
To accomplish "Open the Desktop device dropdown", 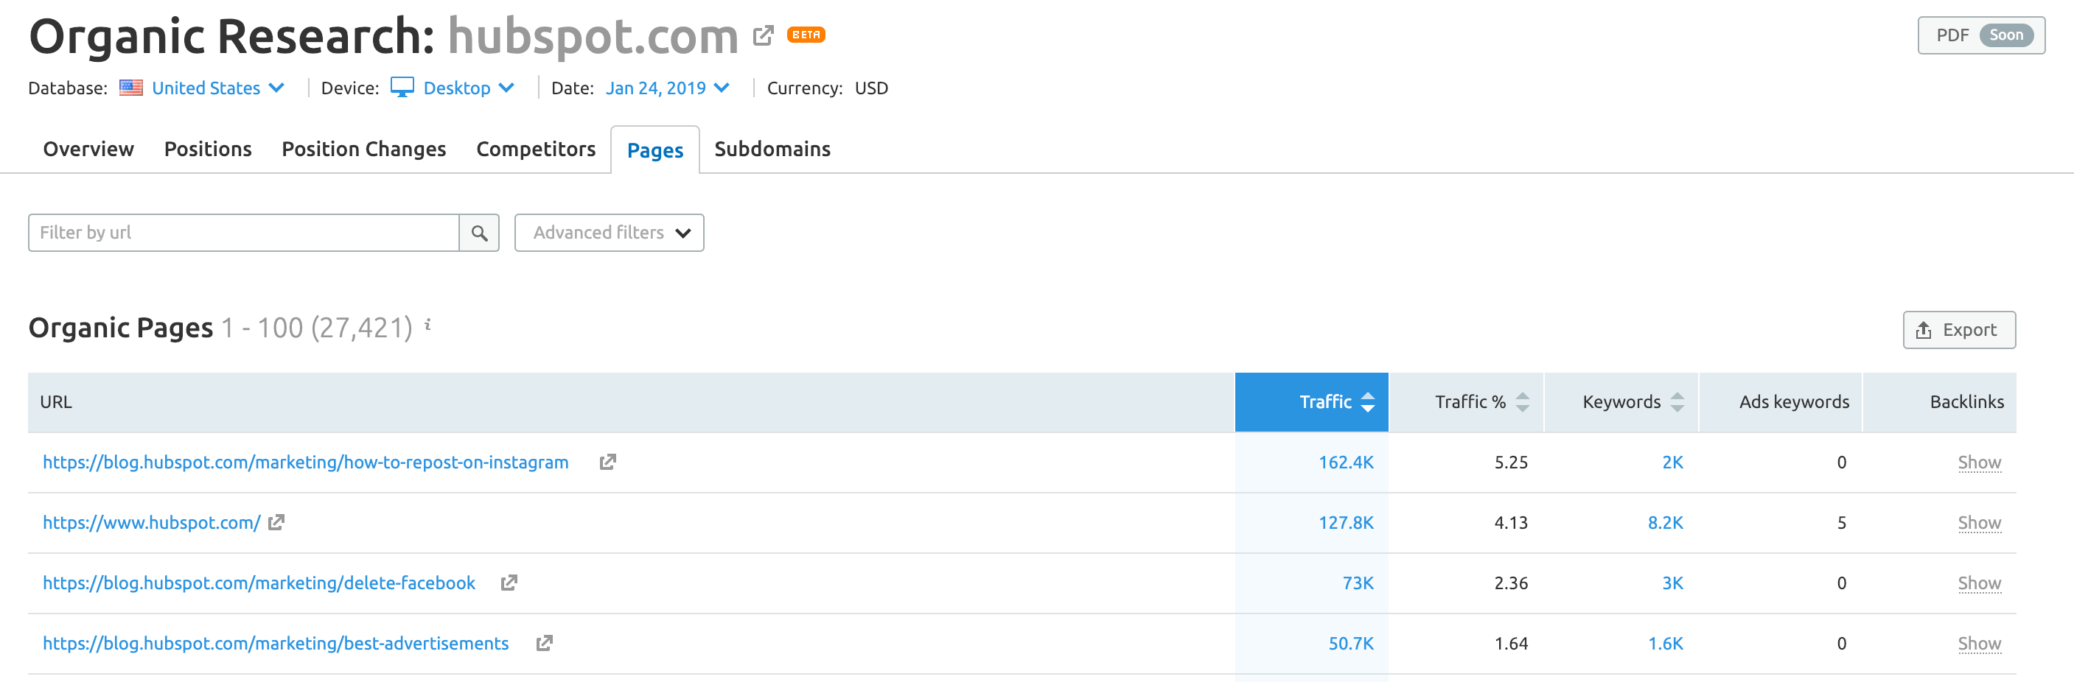I will click(469, 88).
